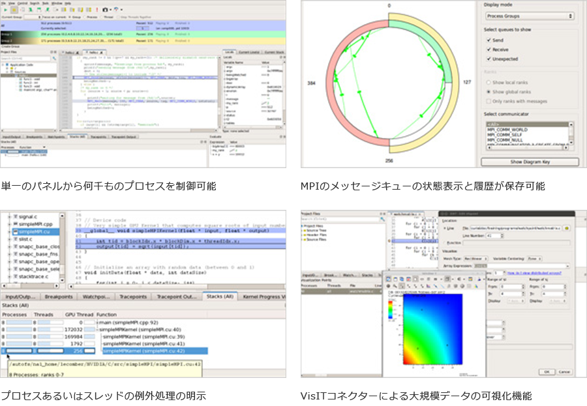Click the vertical scrollbar of file tree
The height and width of the screenshot is (406, 587).
tap(62, 248)
